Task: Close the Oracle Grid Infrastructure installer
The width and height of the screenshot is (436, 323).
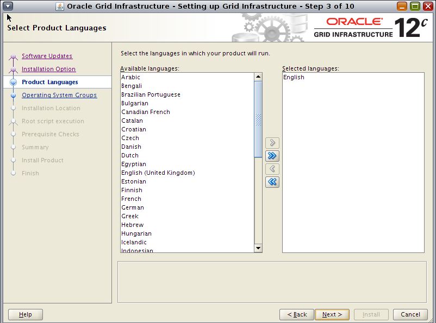Action: (428, 6)
